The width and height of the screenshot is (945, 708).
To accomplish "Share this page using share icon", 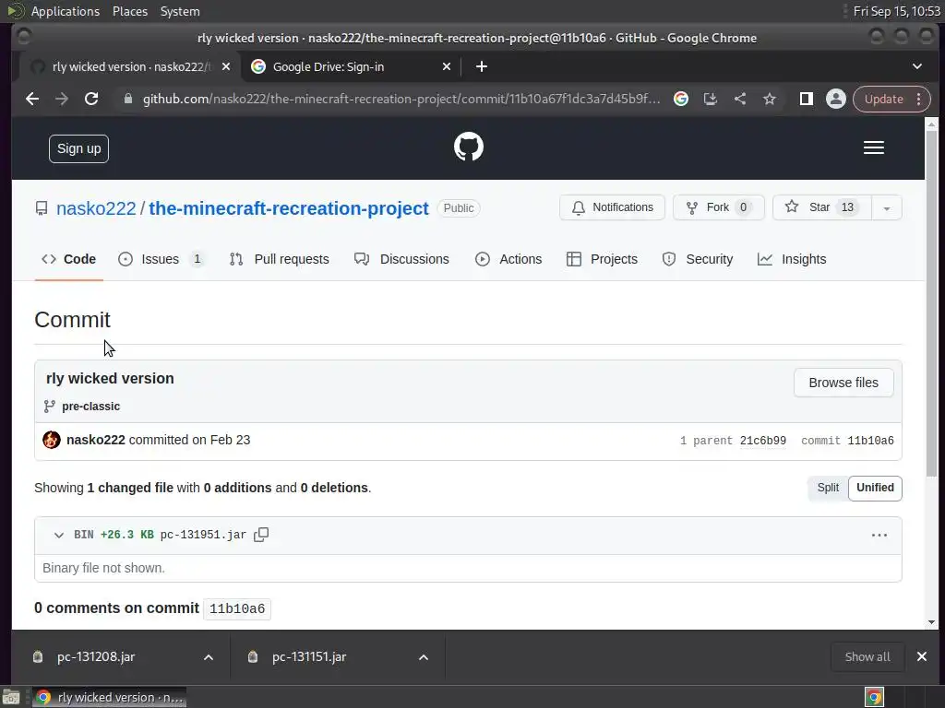I will click(x=740, y=99).
